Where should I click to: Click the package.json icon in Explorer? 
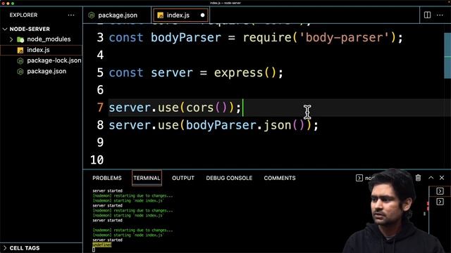click(x=20, y=72)
